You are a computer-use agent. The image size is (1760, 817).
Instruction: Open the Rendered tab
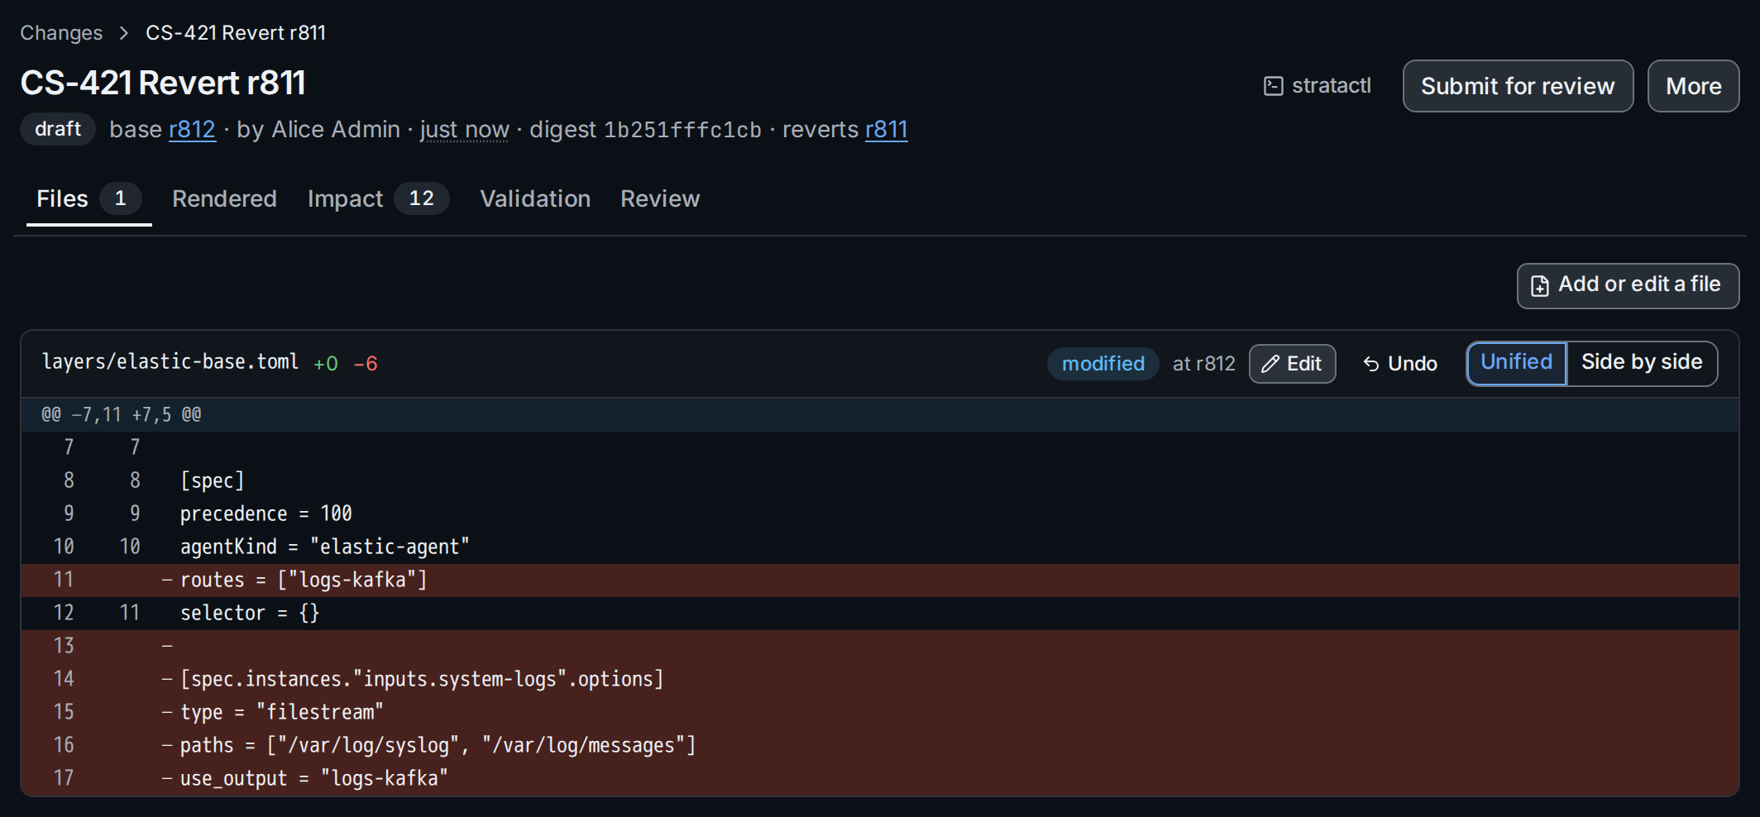coord(224,199)
